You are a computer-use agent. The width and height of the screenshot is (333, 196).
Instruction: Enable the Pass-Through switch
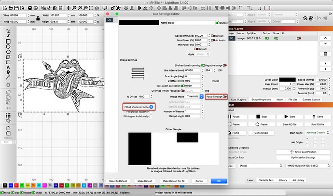[225, 97]
